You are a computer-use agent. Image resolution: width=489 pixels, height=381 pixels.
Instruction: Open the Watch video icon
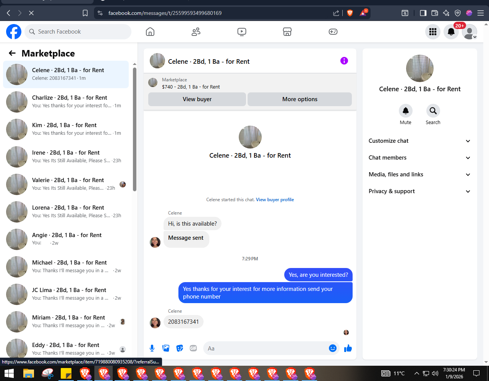click(x=242, y=32)
